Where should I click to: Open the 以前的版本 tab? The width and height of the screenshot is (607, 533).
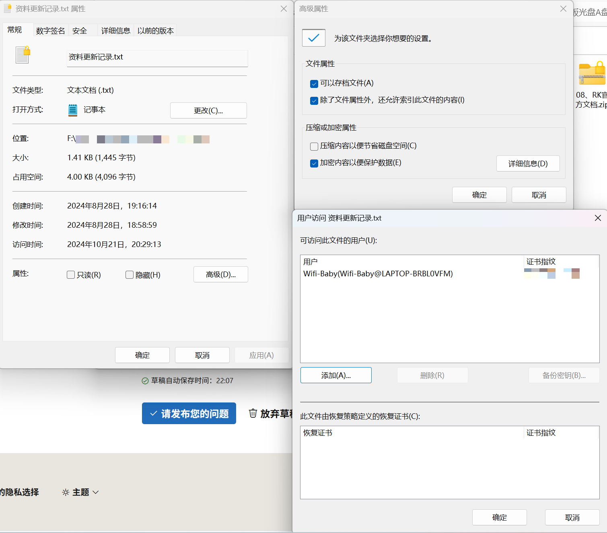pyautogui.click(x=155, y=30)
